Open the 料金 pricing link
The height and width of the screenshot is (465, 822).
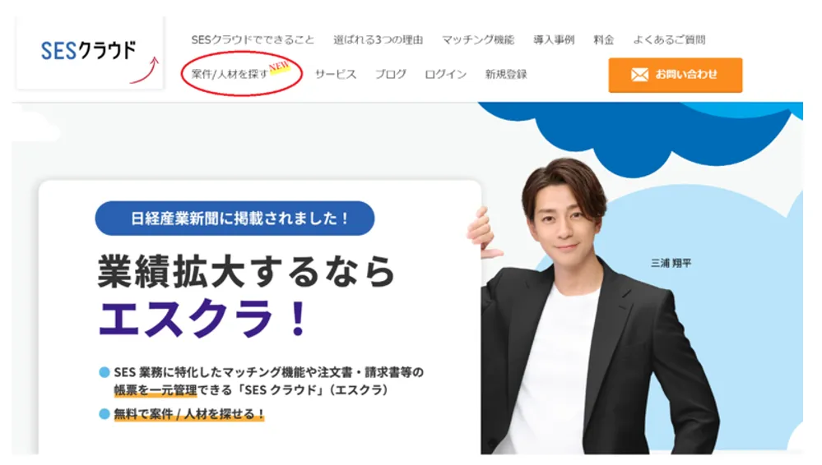[603, 39]
